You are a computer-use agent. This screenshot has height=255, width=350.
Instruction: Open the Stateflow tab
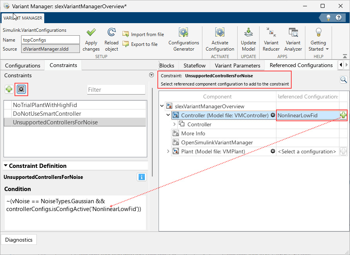195,66
